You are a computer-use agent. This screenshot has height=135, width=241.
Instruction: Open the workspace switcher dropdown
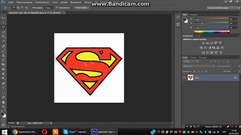click(223, 8)
